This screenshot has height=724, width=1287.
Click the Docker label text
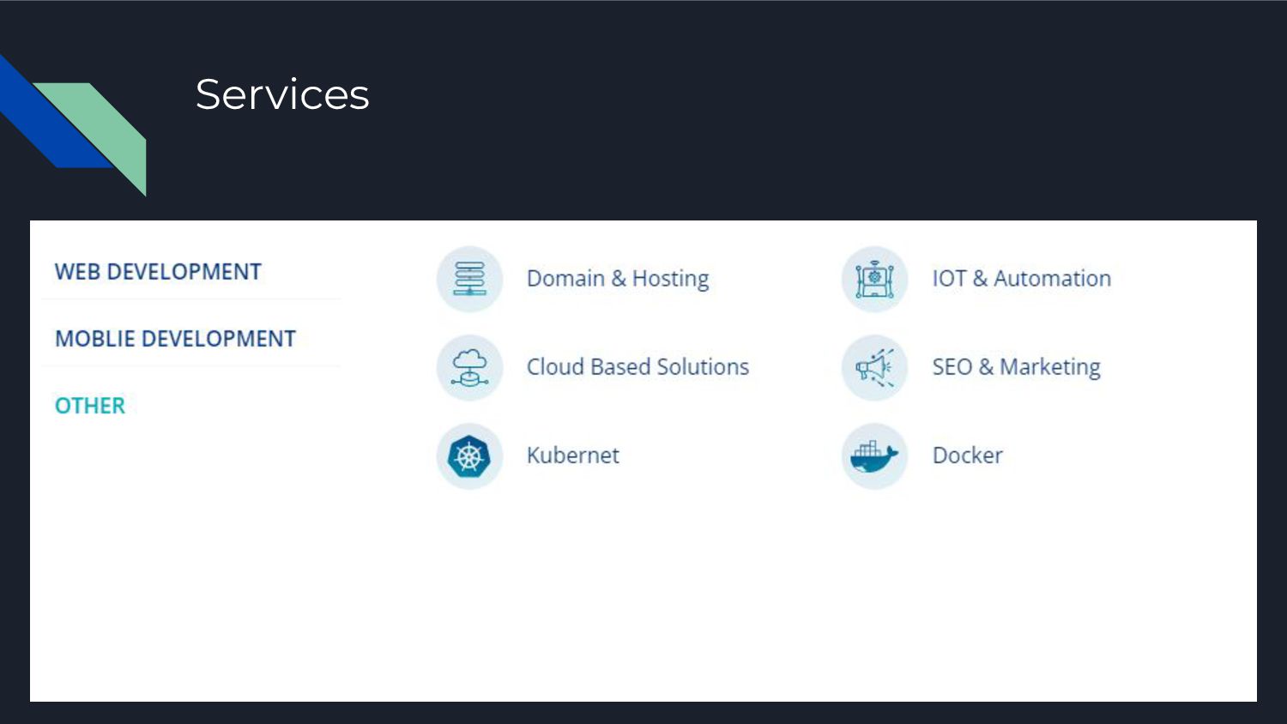point(967,456)
